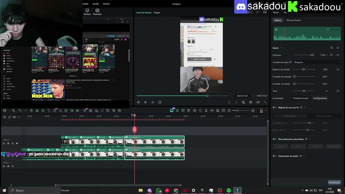Expand Atenuación de audio arrow
This screenshot has height=194, width=345.
(304, 156)
